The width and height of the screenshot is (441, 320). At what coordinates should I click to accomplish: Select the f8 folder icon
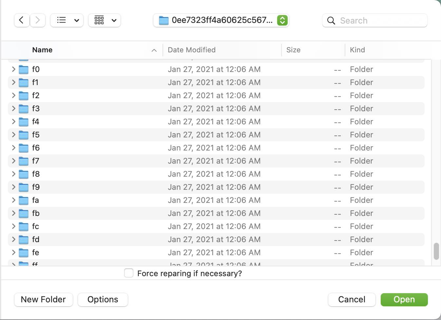24,174
